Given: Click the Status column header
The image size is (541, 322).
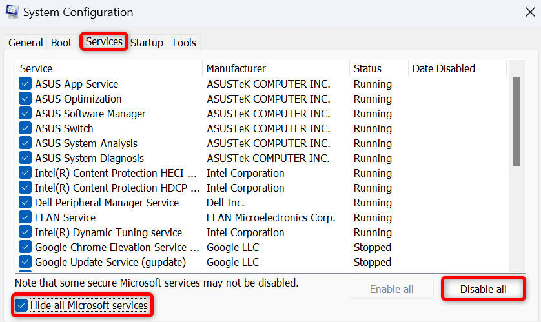Looking at the screenshot, I should coord(378,68).
